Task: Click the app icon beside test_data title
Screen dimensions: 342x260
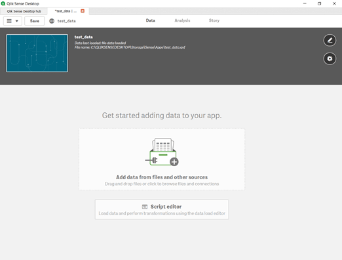Action: point(52,21)
